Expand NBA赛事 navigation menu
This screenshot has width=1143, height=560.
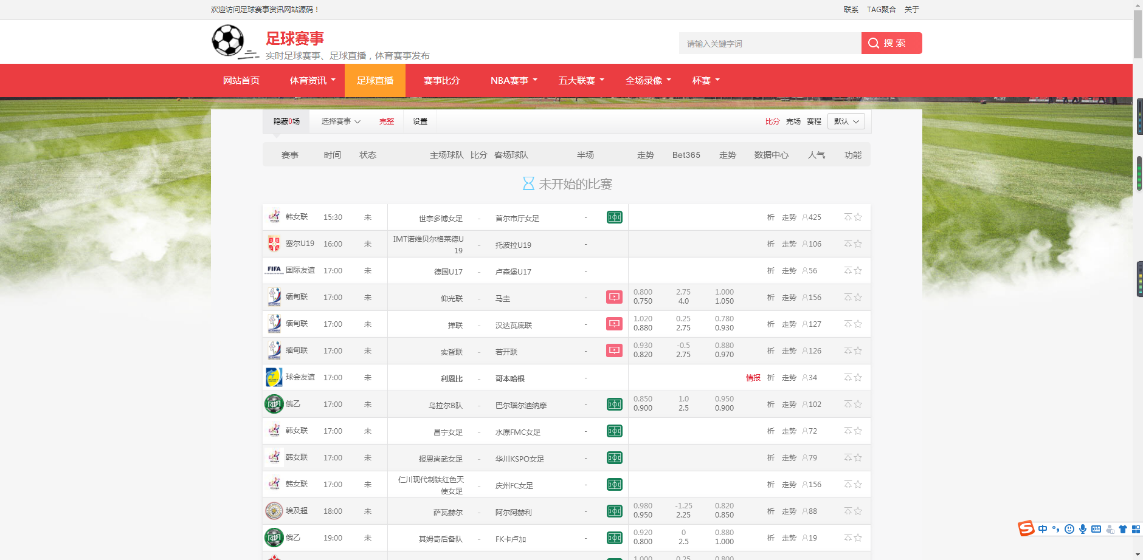(514, 81)
